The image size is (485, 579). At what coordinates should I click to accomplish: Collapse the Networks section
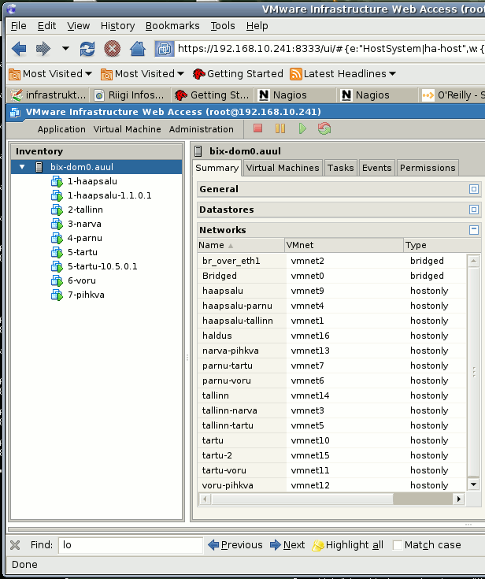tap(474, 230)
